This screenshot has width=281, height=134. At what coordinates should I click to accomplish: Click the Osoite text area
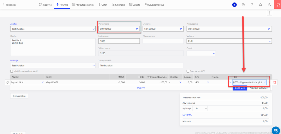[x=53, y=47]
